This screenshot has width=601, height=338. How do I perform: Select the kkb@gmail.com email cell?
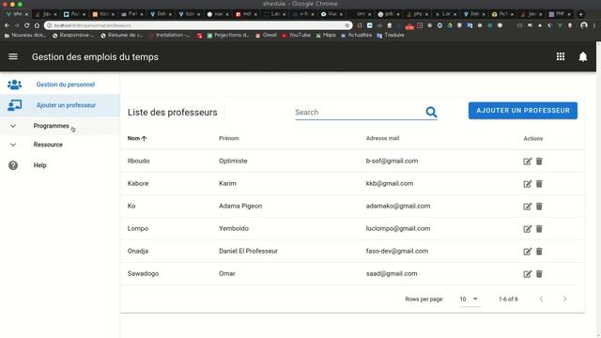tap(390, 184)
